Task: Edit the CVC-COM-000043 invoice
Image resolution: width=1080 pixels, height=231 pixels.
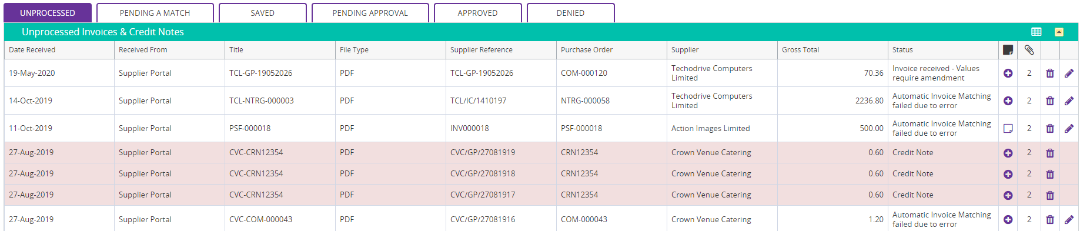Action: point(1069,220)
